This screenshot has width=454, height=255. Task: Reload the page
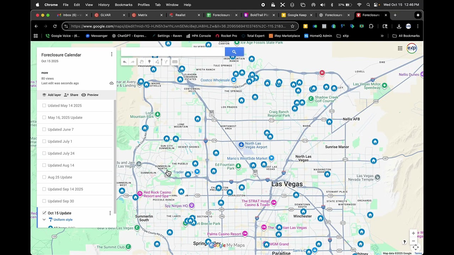(x=55, y=26)
